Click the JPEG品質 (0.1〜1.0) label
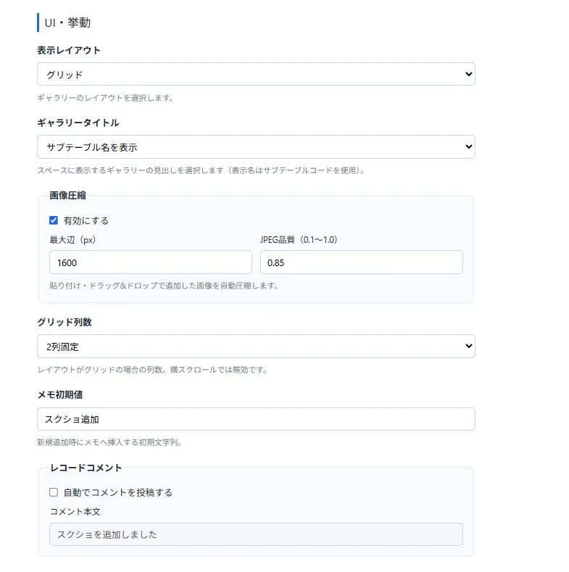This screenshot has height=572, width=569. tap(299, 240)
